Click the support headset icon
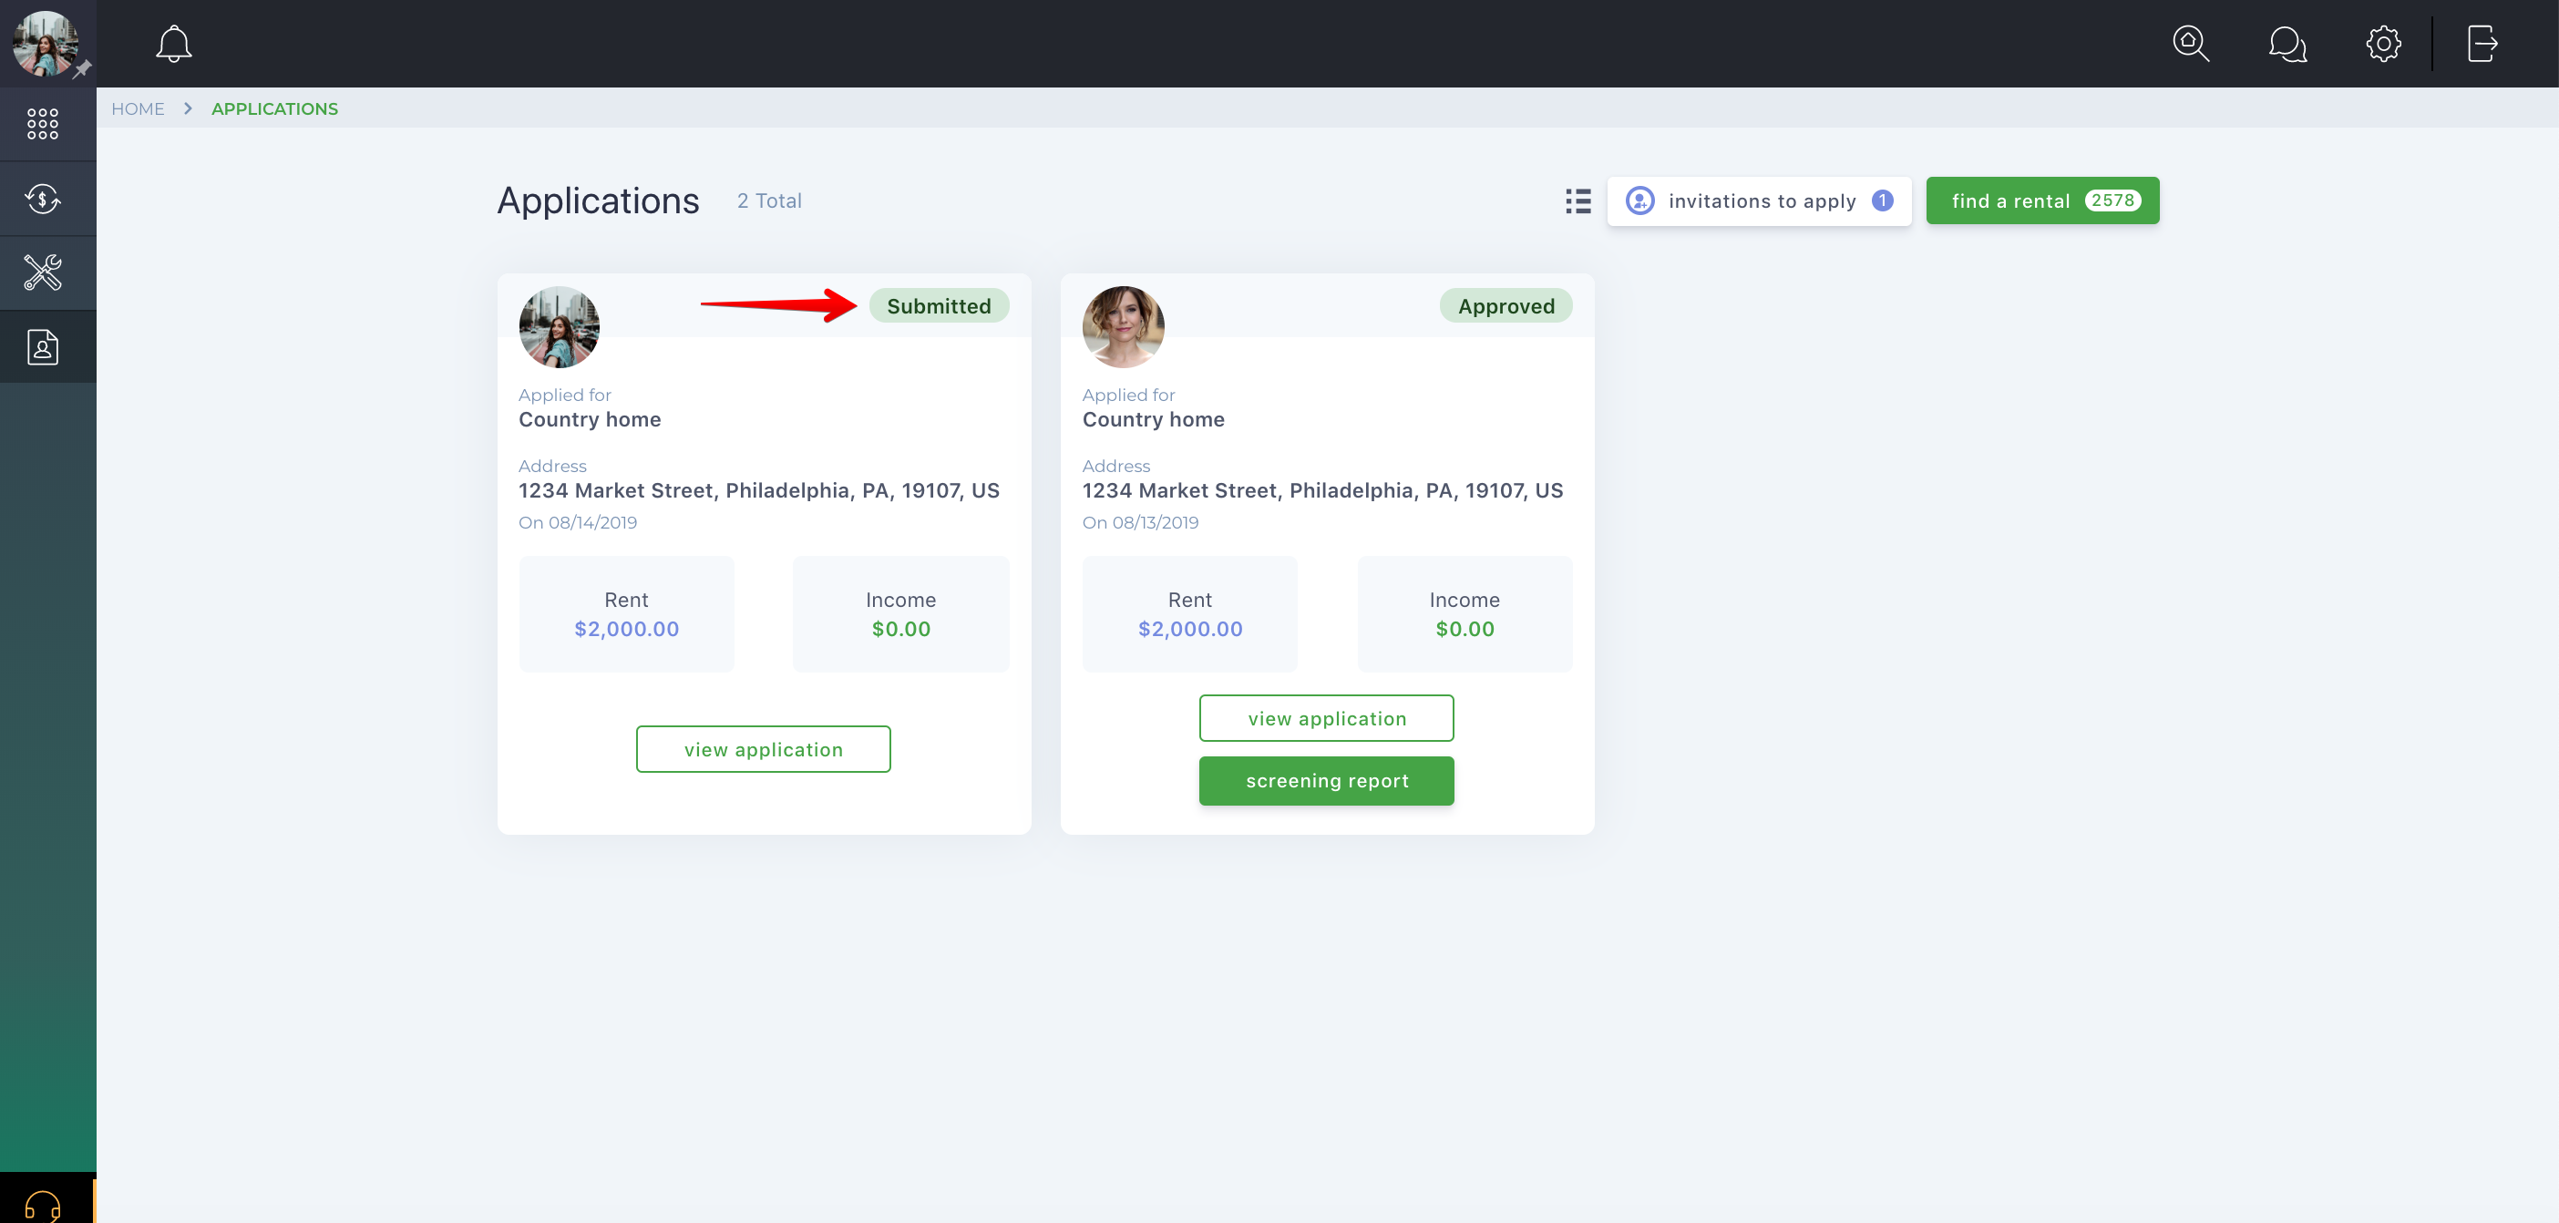 (43, 1206)
